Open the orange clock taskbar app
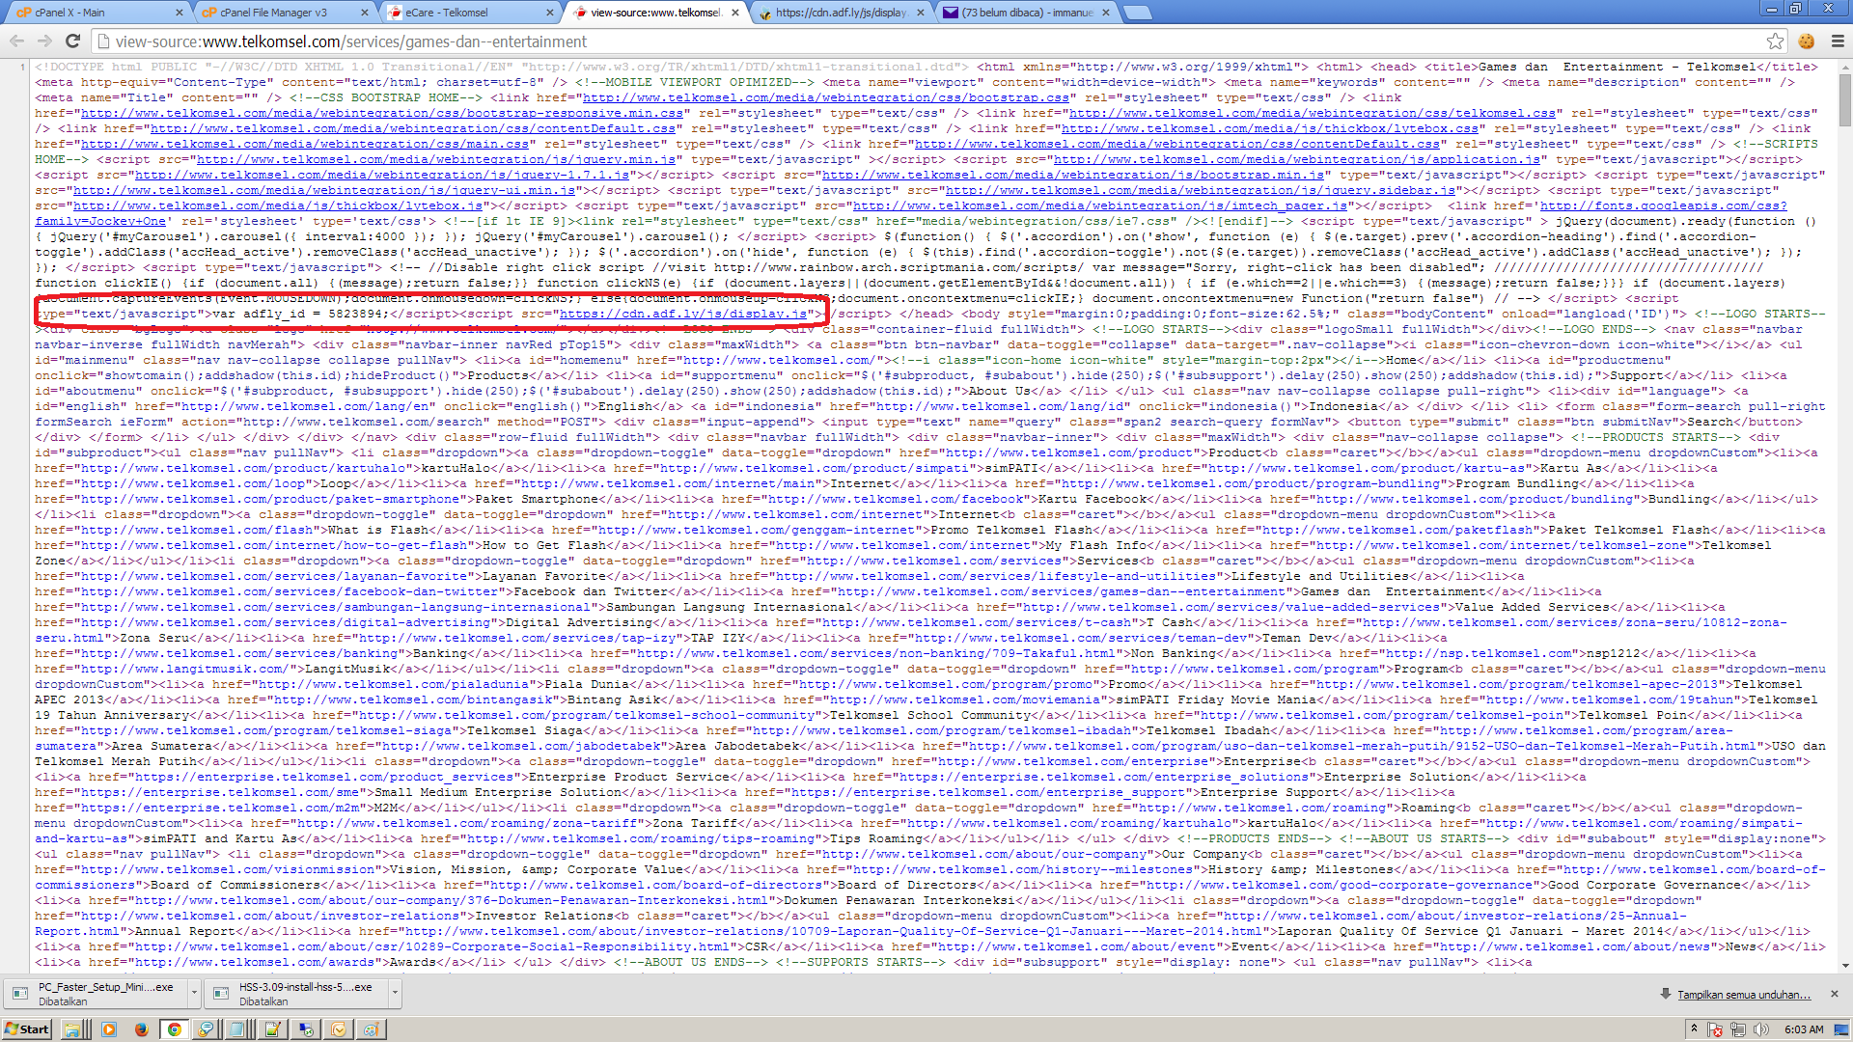The image size is (1853, 1042). coord(339,1029)
